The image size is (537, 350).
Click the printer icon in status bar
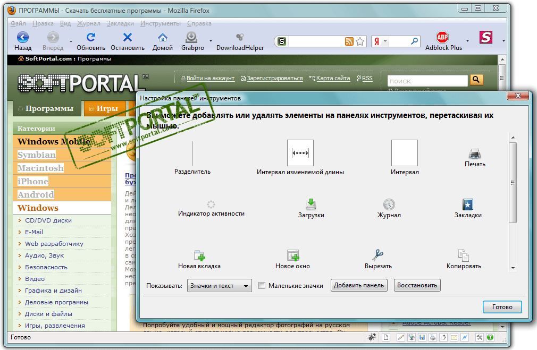tap(433, 337)
